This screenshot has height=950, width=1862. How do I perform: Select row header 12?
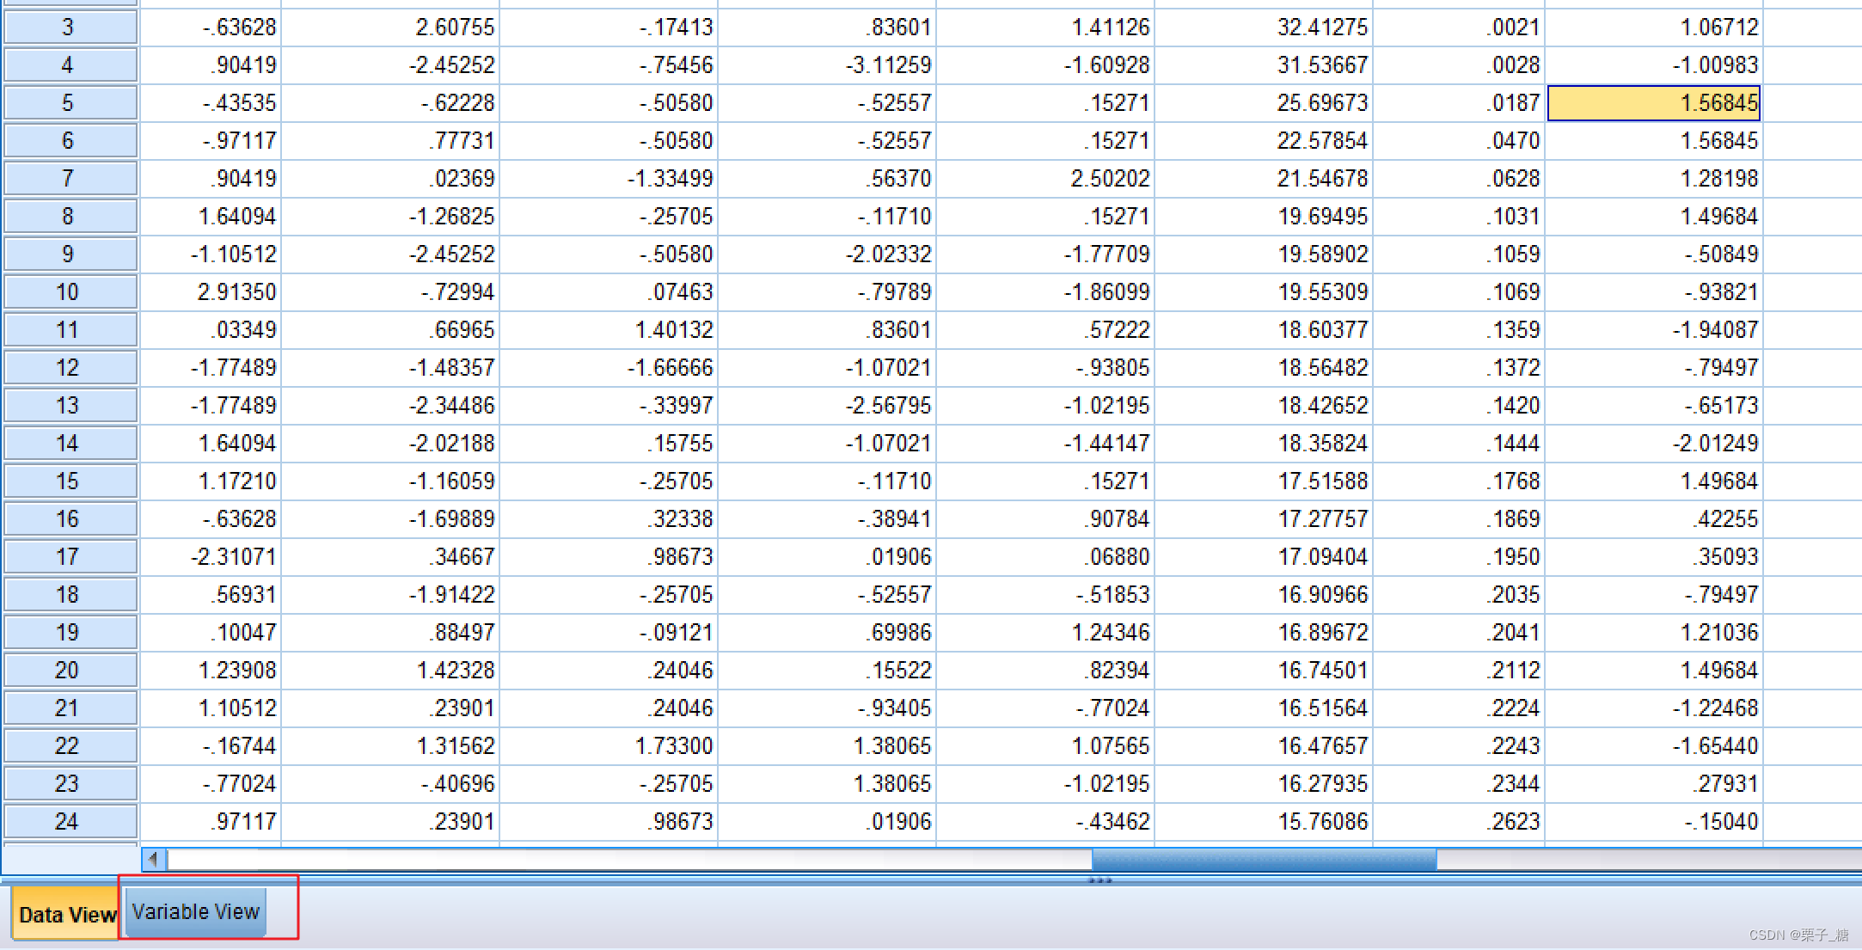pos(69,368)
